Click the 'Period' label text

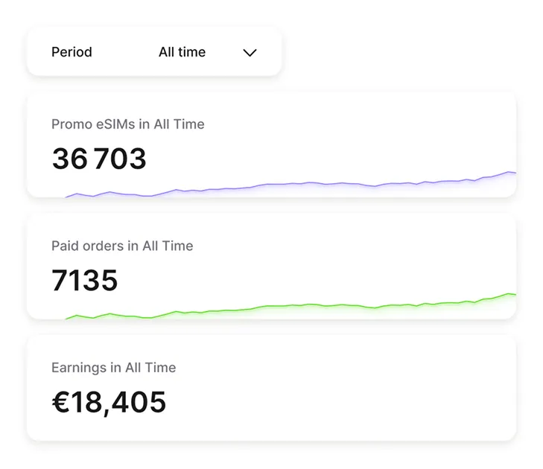[x=72, y=52]
